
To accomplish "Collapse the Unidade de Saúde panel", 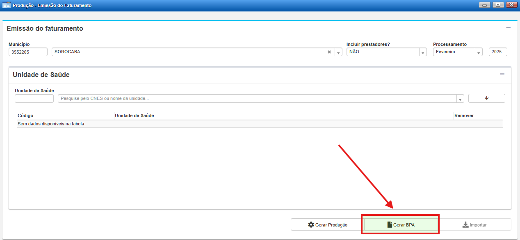I will 502,74.
